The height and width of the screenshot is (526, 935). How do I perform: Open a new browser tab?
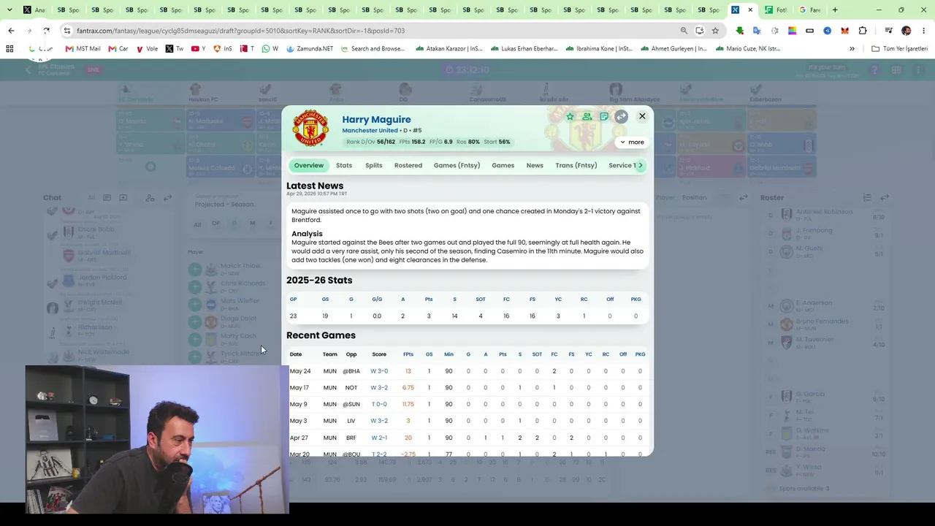point(835,10)
